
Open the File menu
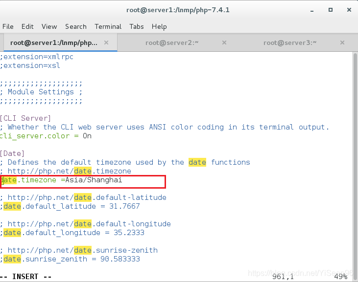(x=8, y=27)
